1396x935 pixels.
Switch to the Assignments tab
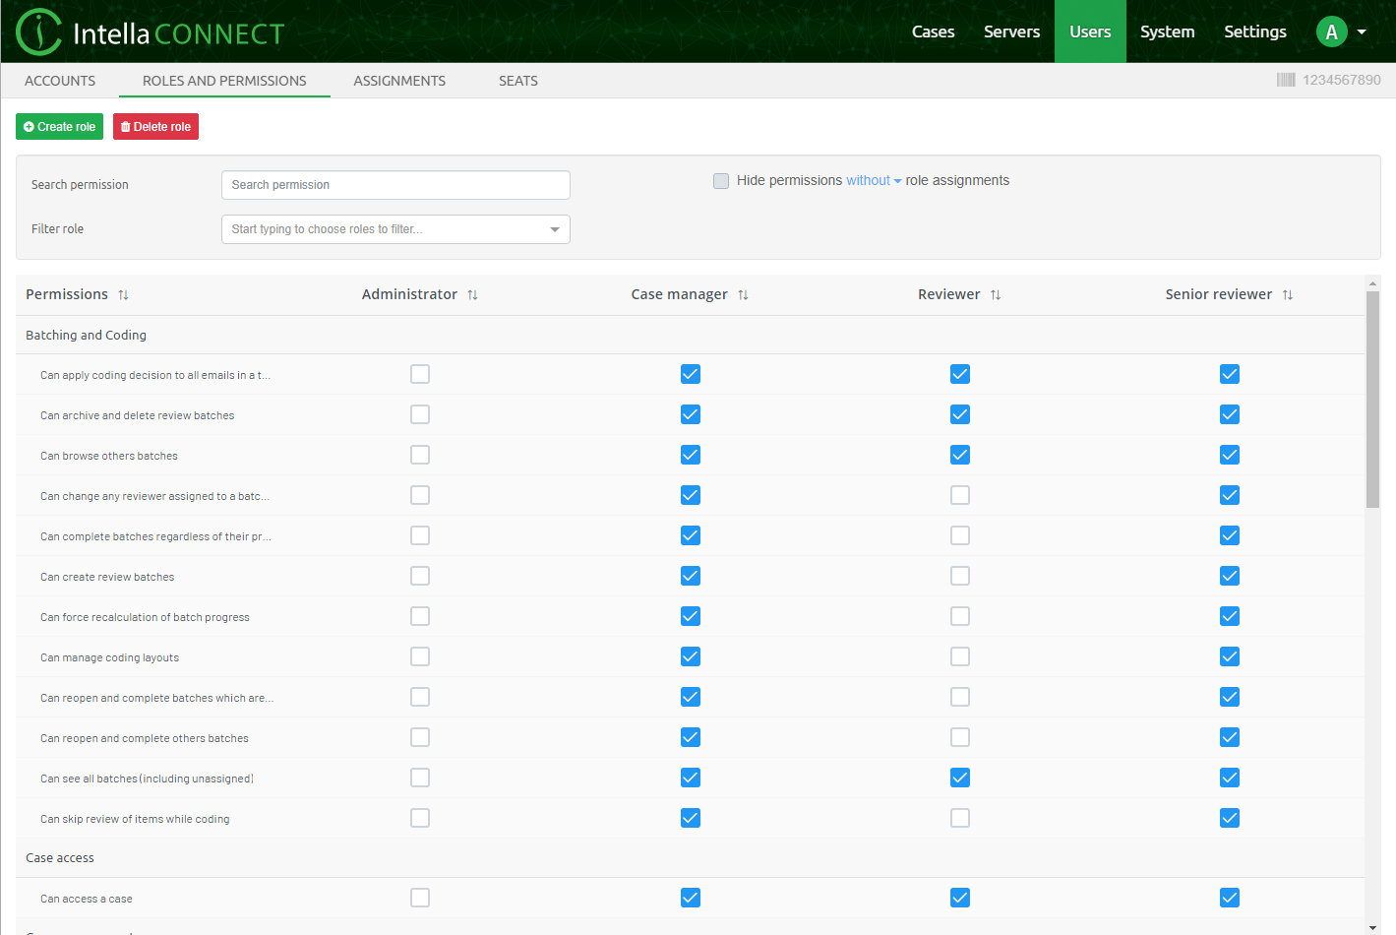tap(399, 81)
